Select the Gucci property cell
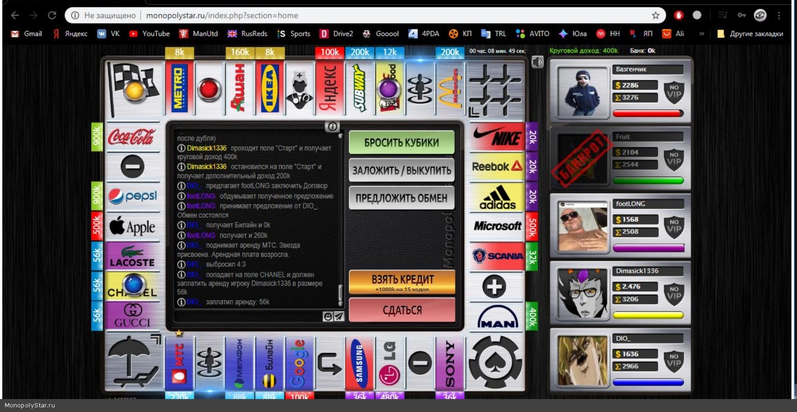Screen dimensions: 797x412 133,316
